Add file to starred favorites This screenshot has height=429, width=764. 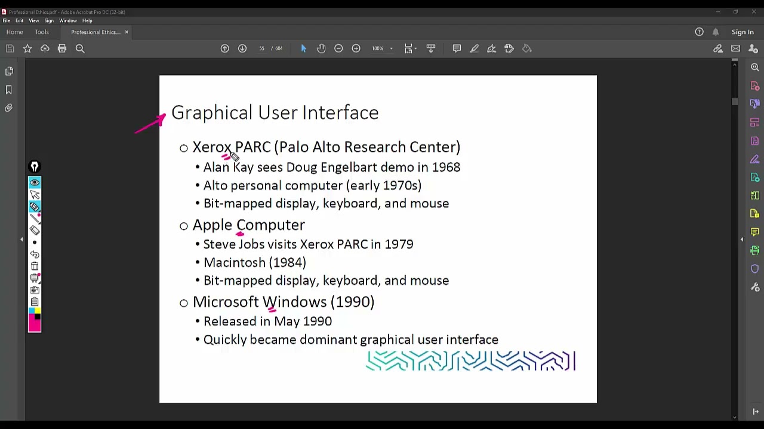click(27, 48)
